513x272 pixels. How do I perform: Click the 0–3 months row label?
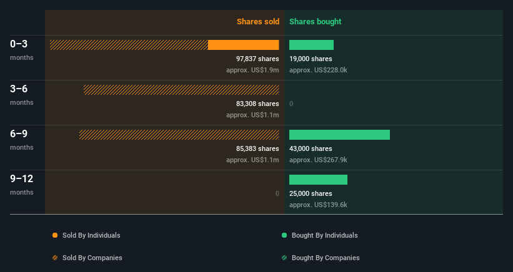pyautogui.click(x=22, y=50)
